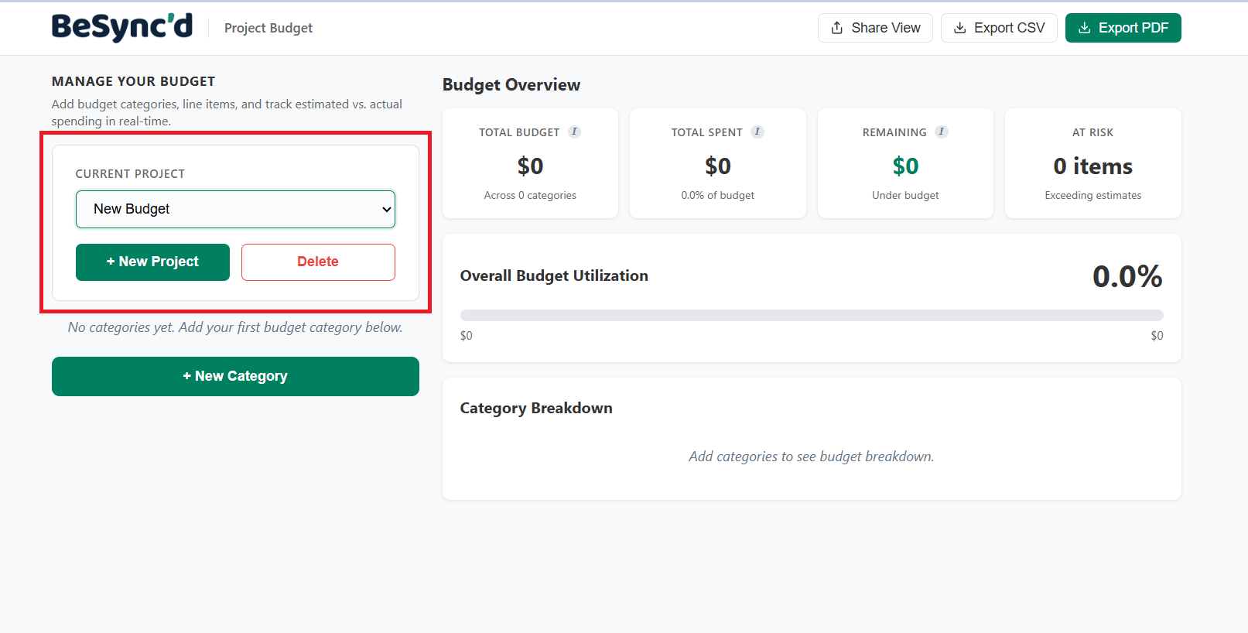Create a project with + New Project
This screenshot has height=633, width=1248.
pos(152,262)
